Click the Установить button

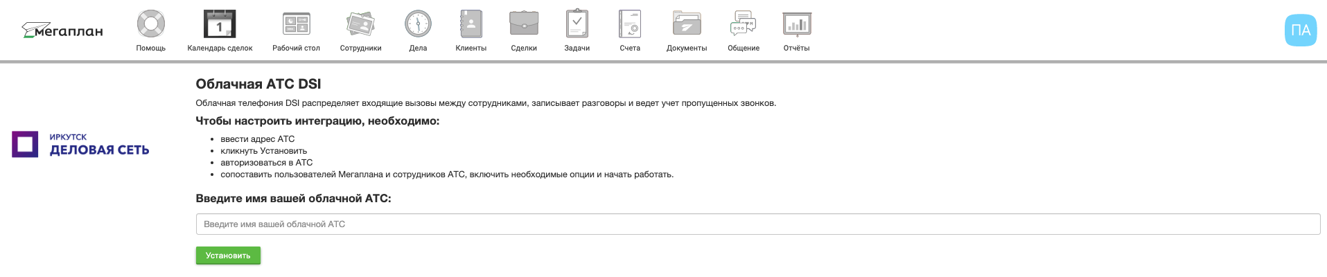[x=228, y=256]
